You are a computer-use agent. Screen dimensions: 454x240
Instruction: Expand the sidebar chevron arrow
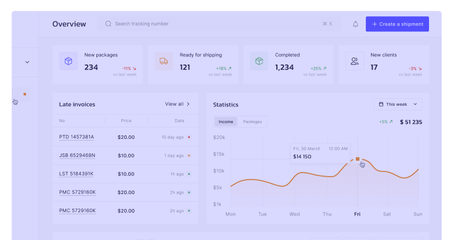click(x=27, y=62)
